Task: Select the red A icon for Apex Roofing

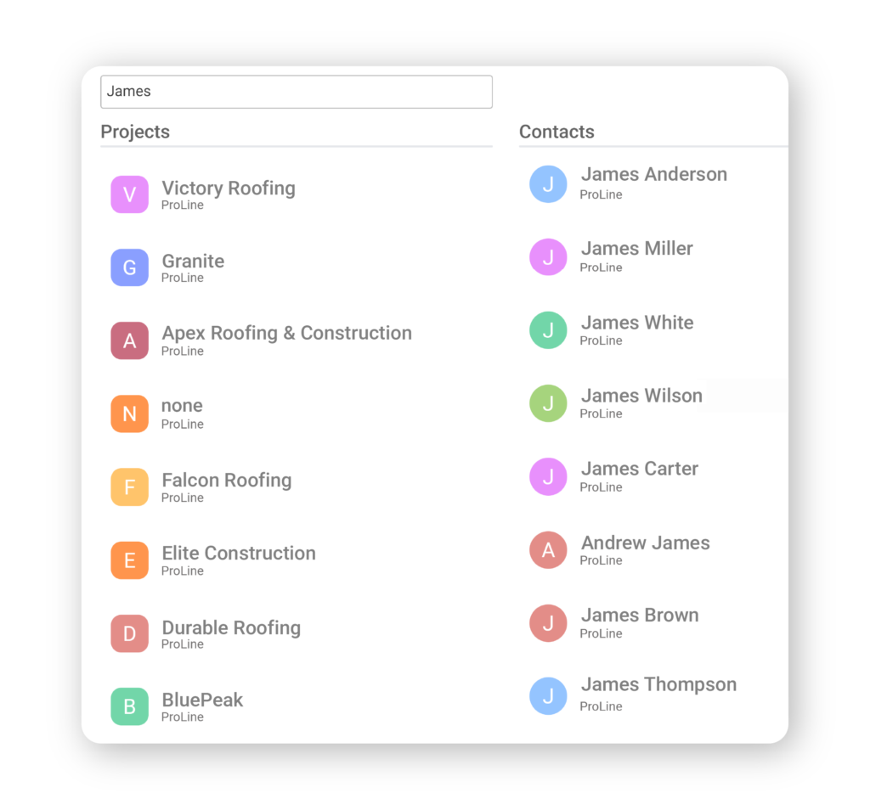Action: (x=129, y=340)
